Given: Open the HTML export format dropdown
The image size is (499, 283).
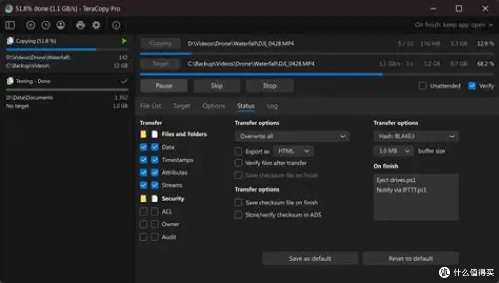Looking at the screenshot, I should [293, 151].
